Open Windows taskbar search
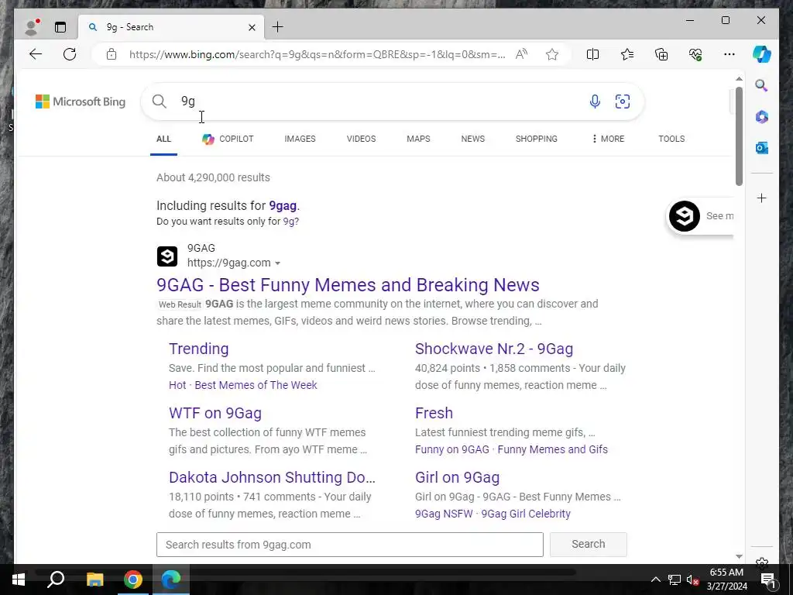The width and height of the screenshot is (793, 595). pyautogui.click(x=56, y=580)
